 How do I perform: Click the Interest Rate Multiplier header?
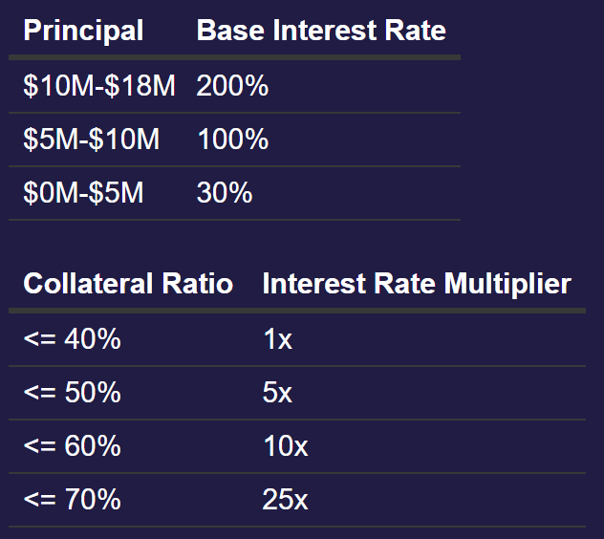pos(417,284)
